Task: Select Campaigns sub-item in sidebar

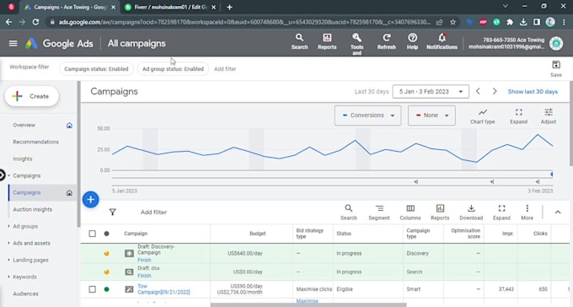Action: pos(27,192)
